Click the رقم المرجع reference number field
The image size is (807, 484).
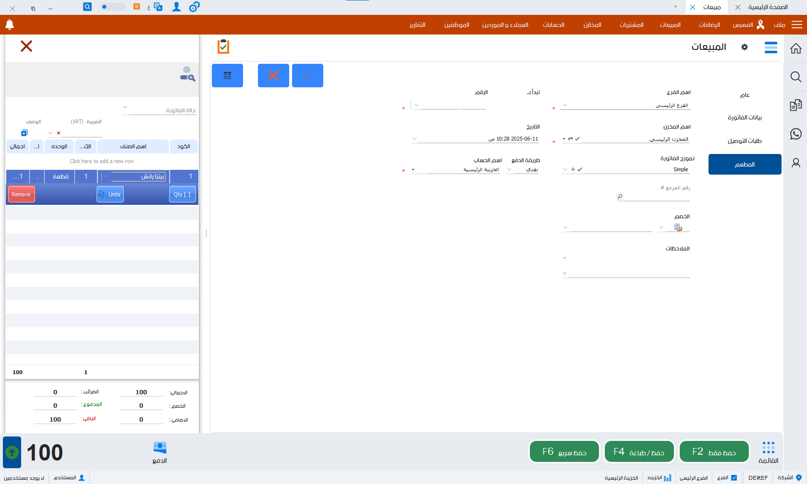point(656,197)
